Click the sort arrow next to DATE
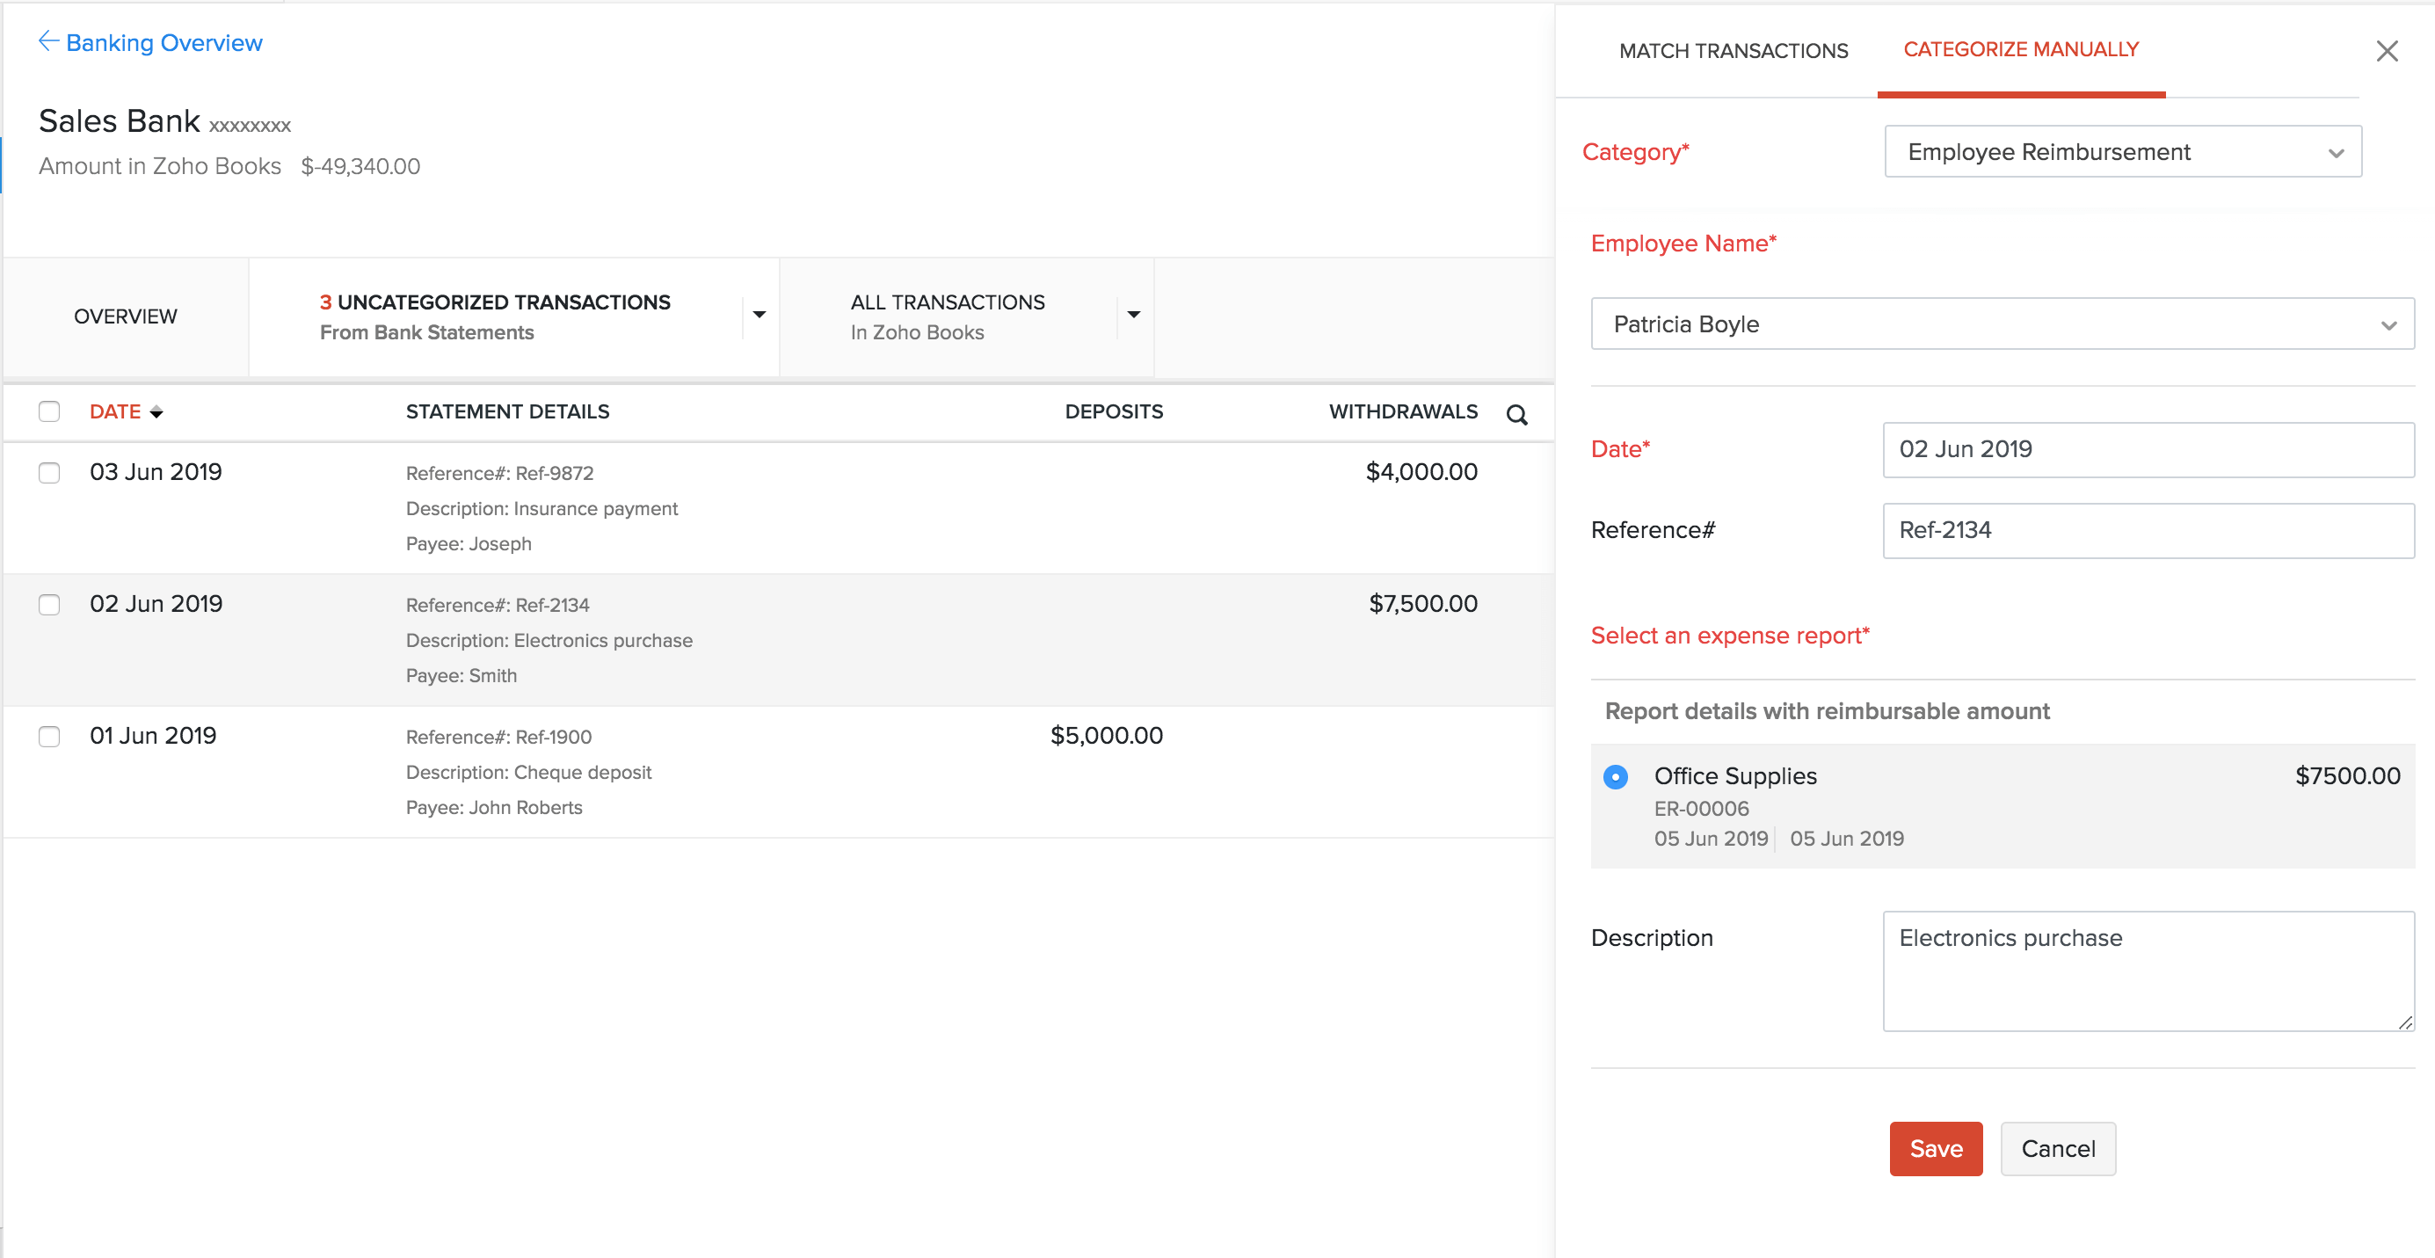The image size is (2435, 1258). (x=157, y=412)
